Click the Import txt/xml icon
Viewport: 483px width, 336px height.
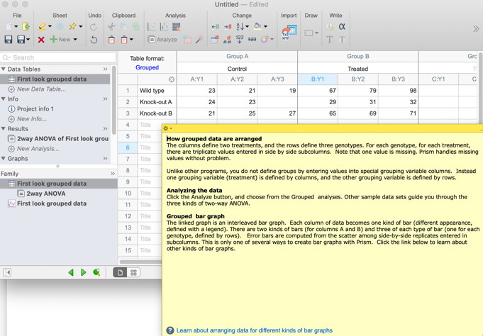coord(289,33)
